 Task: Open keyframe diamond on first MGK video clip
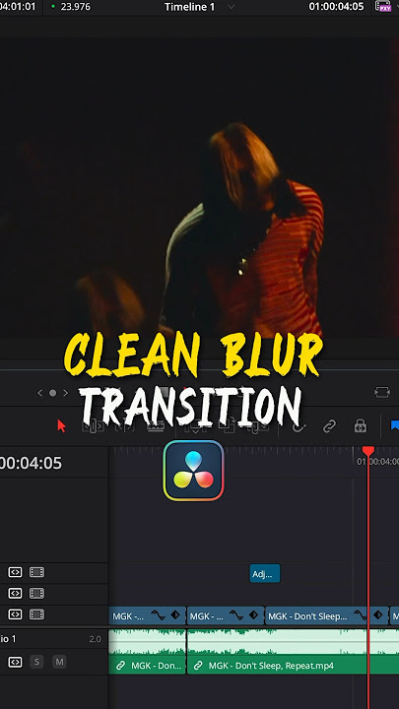pyautogui.click(x=175, y=615)
